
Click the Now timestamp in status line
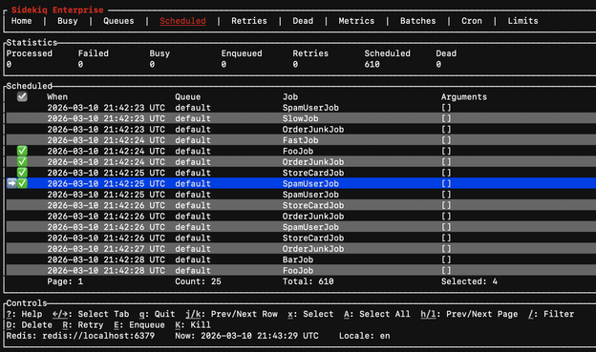[x=246, y=336]
